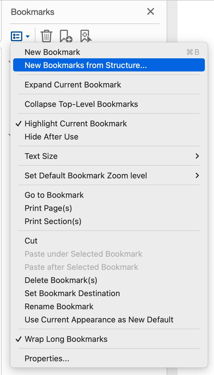The image size is (214, 375).
Task: Select Expand Current Bookmark
Action: [73, 85]
